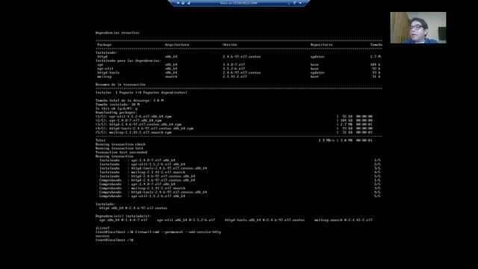Pin the connection bar with the pushpin icon
478x269 pixels.
point(178,3)
